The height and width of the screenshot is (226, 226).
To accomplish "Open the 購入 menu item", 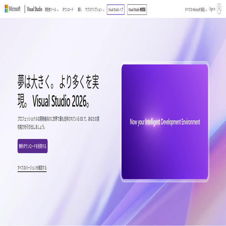I will (x=80, y=10).
